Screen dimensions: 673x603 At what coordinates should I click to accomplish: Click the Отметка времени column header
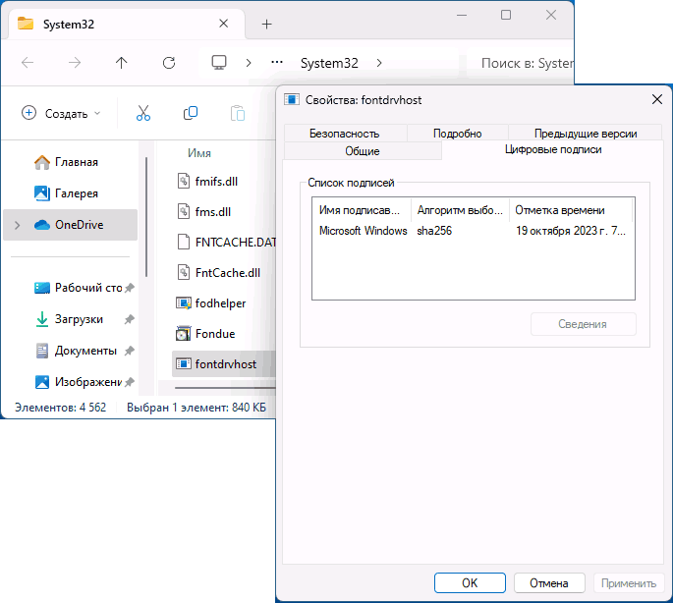[x=571, y=210]
